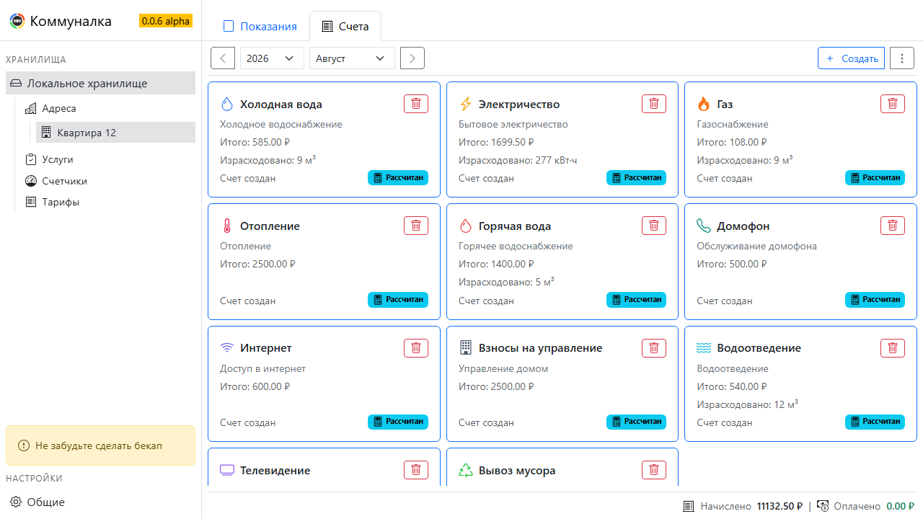Screen dimensions: 923x519
Task: Click the Управление домом description
Action: [503, 368]
